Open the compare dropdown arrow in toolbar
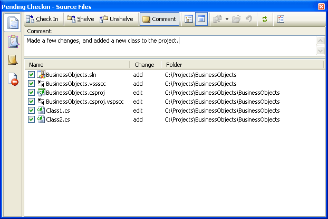This screenshot has width=328, height=219. [x=226, y=19]
